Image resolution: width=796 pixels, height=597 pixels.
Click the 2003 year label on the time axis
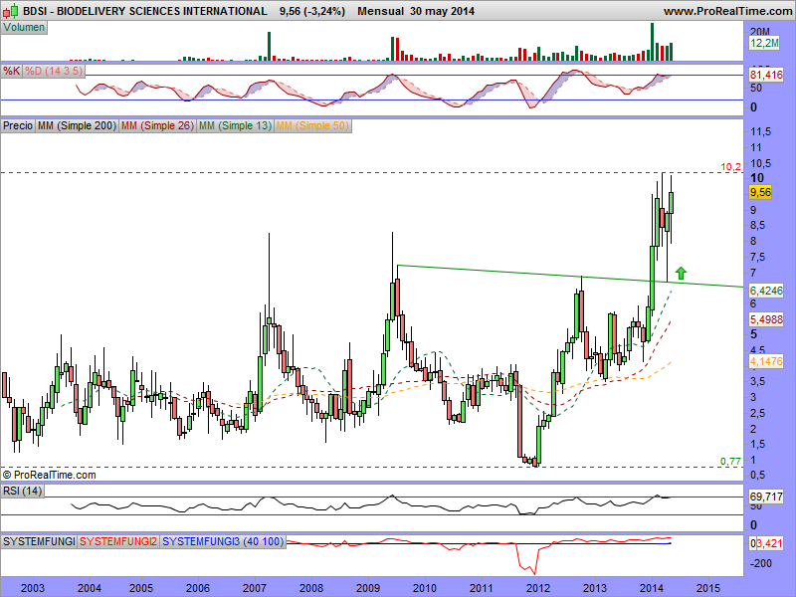click(33, 588)
